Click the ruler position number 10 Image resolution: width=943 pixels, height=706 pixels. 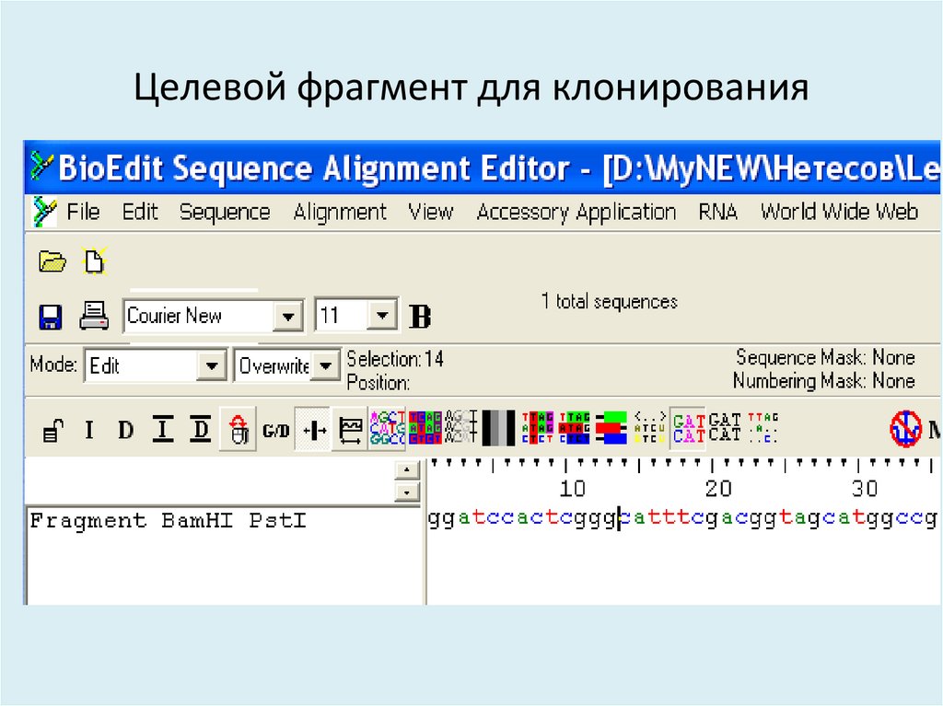pyautogui.click(x=572, y=488)
